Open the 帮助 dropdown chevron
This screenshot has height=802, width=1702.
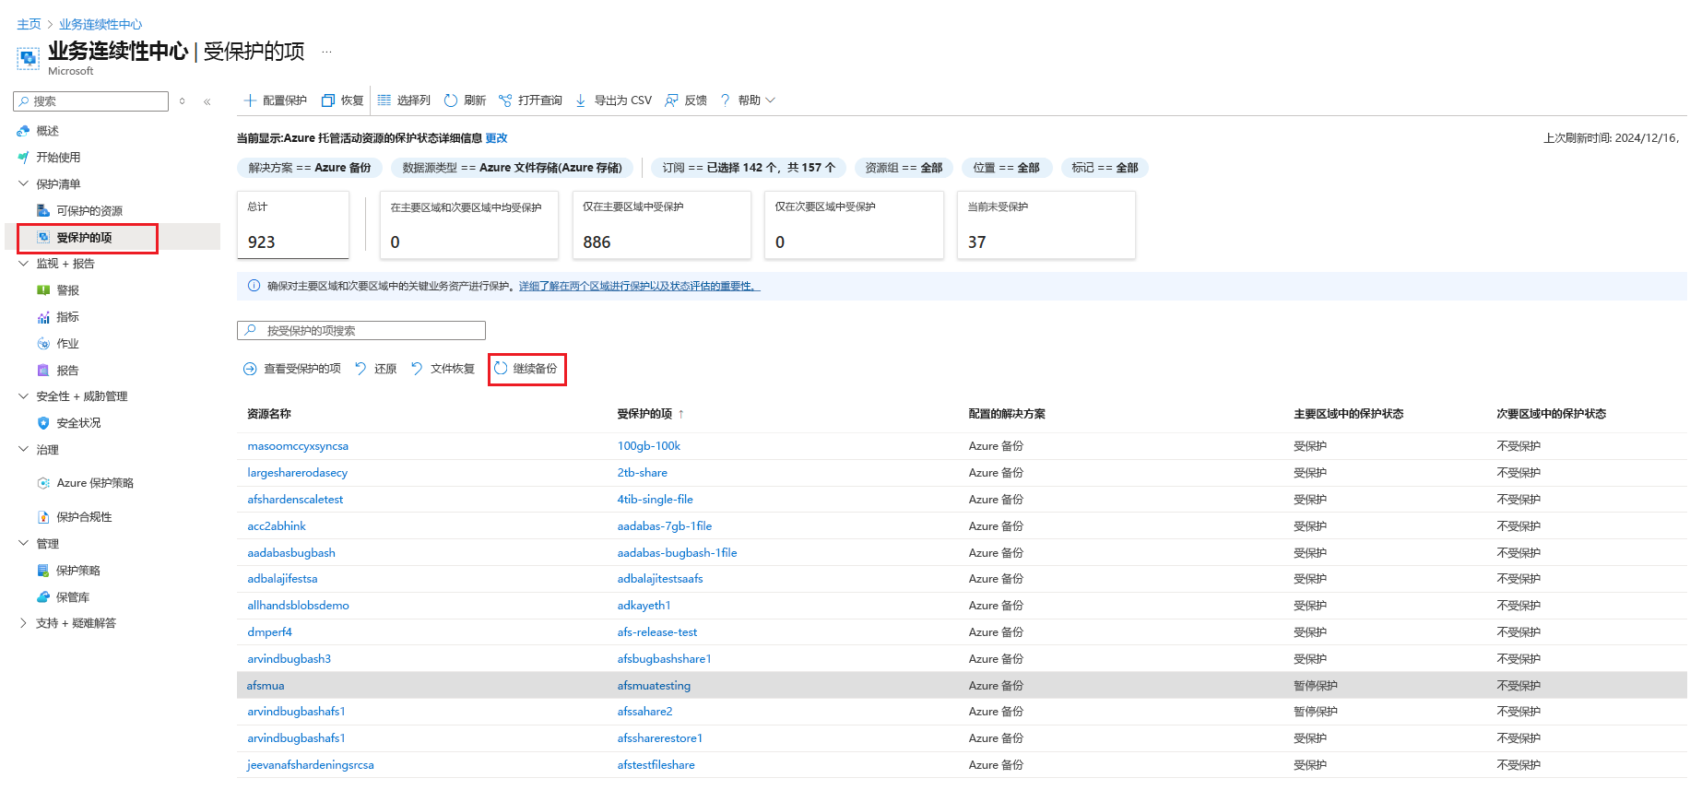coord(771,100)
